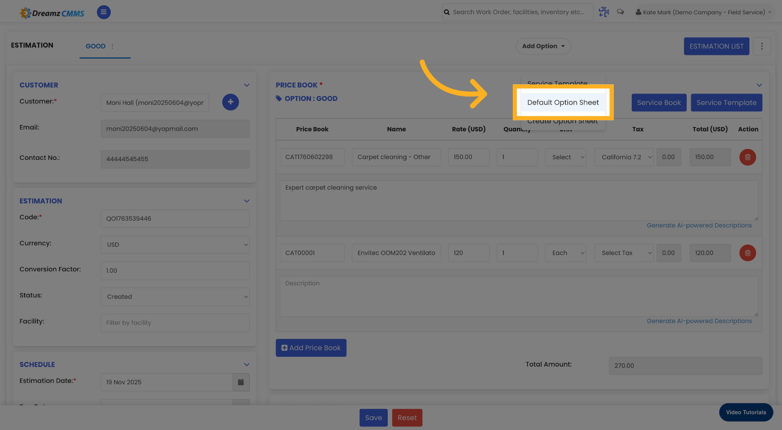
Task: Switch to the GOOD tab
Action: (x=95, y=46)
